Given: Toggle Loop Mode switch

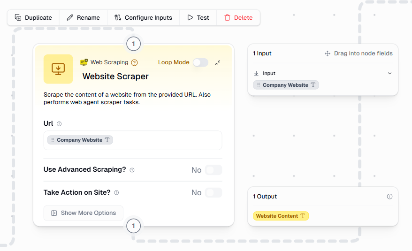Looking at the screenshot, I should [200, 62].
